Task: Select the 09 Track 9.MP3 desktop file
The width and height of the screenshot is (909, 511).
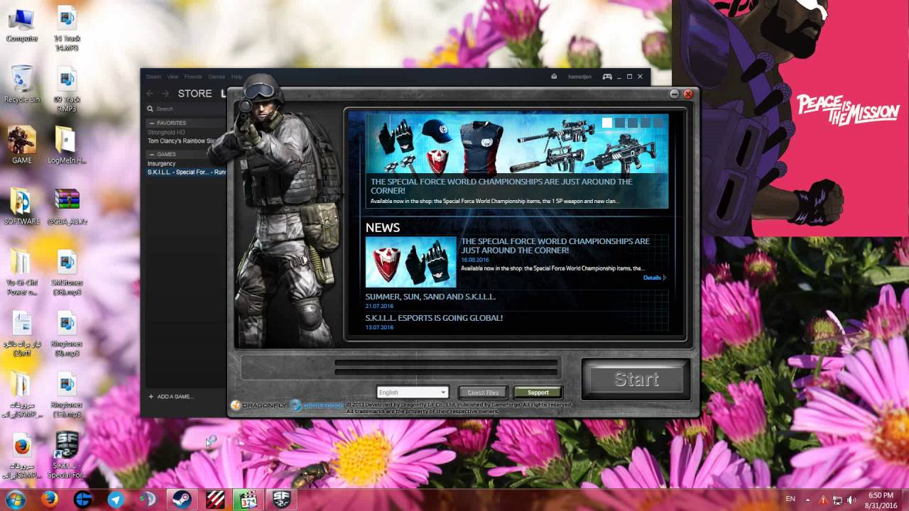Action: click(67, 90)
